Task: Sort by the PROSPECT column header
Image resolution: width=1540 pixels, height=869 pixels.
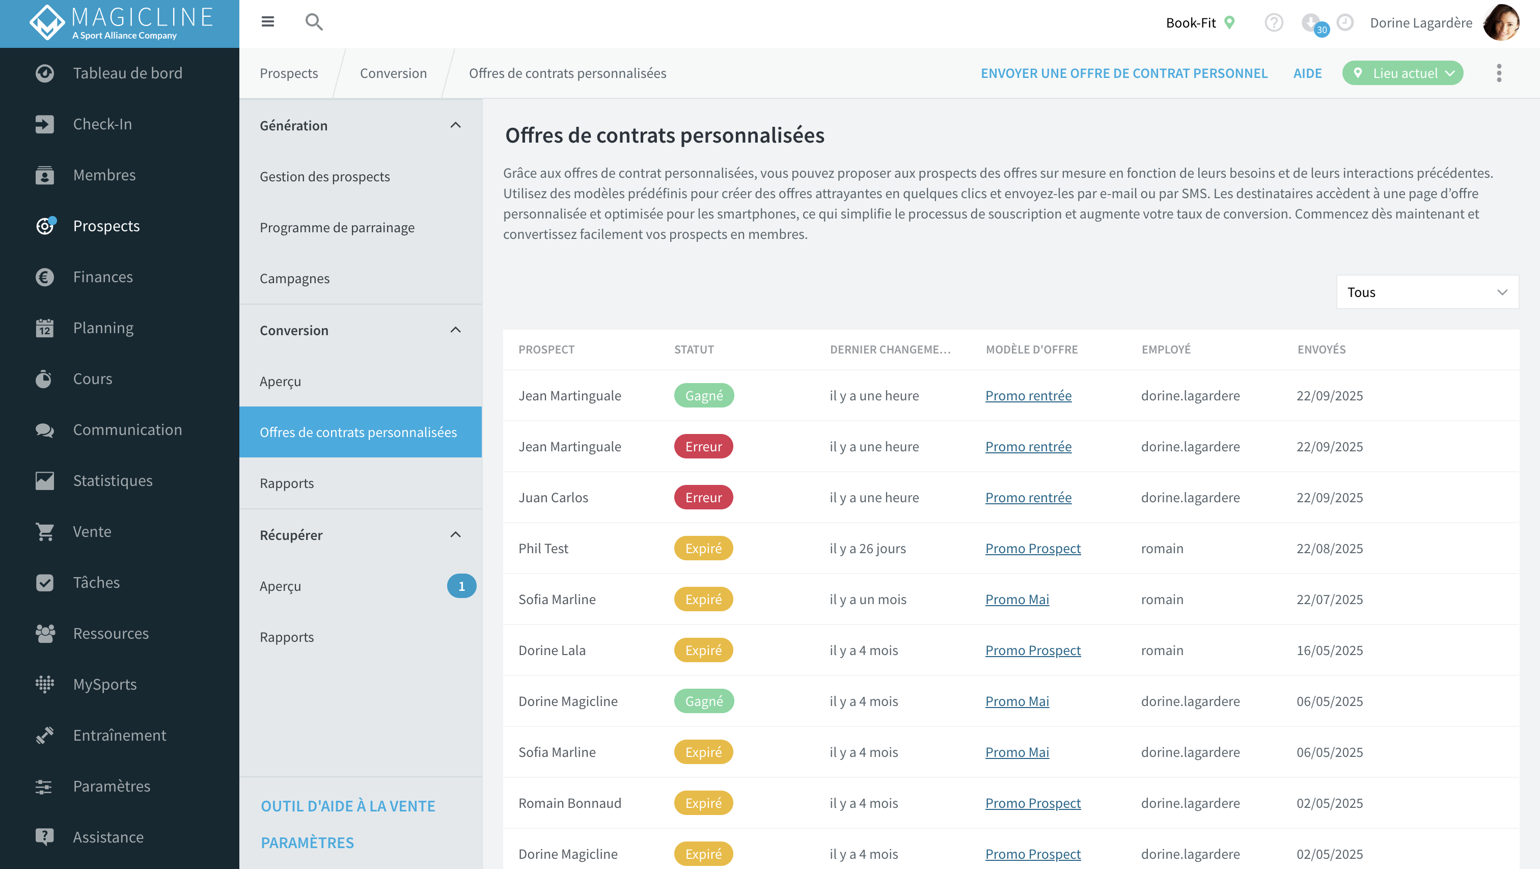Action: coord(546,349)
